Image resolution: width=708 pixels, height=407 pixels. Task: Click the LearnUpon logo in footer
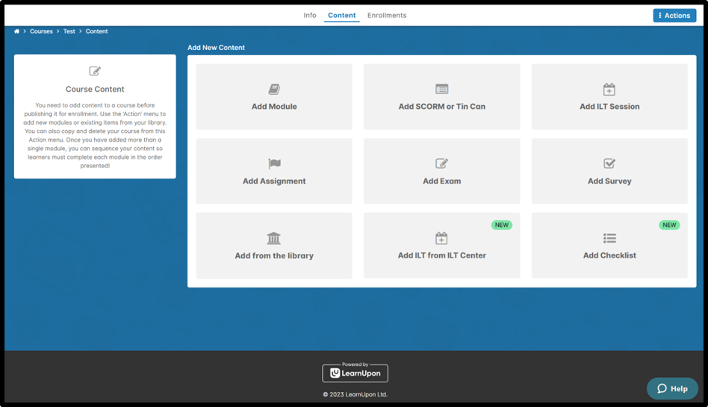click(355, 373)
